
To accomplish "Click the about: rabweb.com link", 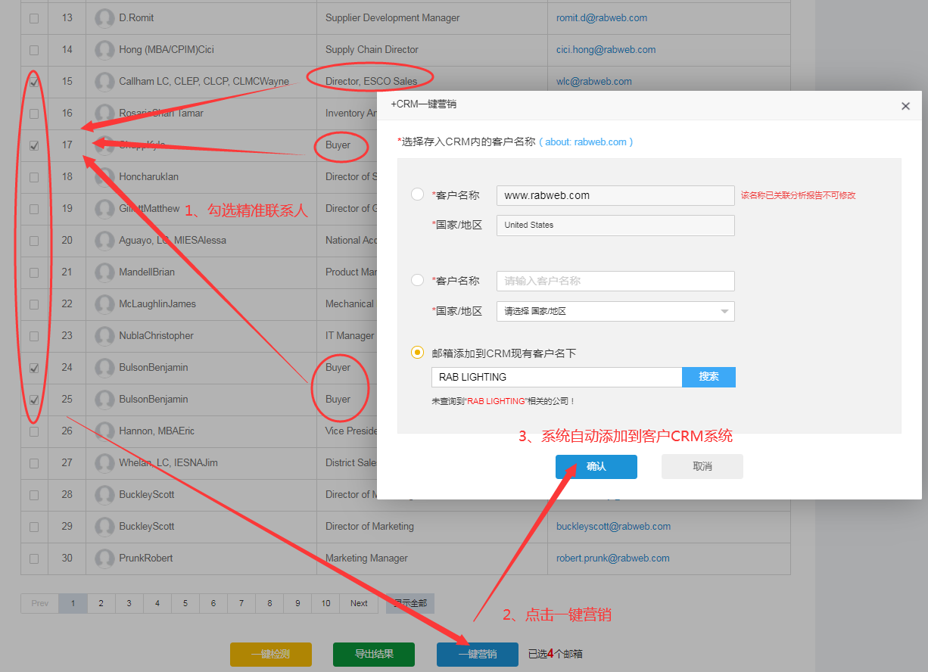I will pos(586,142).
